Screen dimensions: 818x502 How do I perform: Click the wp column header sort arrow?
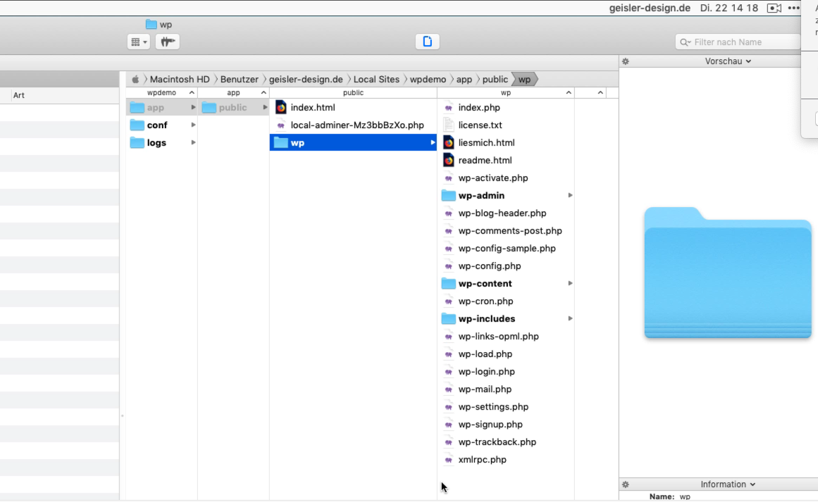pos(569,92)
